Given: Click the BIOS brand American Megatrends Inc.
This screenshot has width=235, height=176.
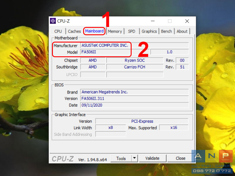Looking at the screenshot, I should (x=135, y=92).
